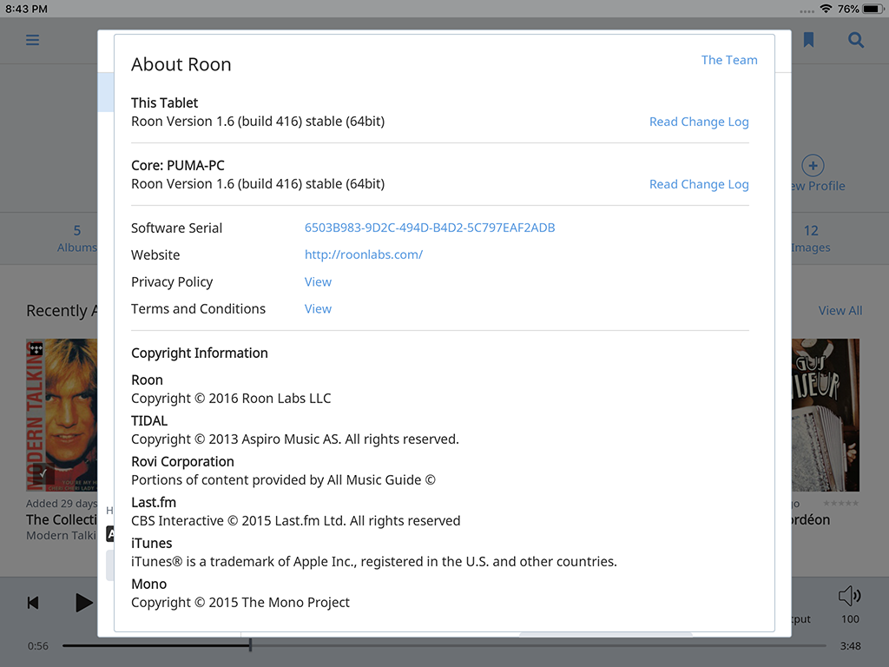Select 'Copyright © 2015 The Mono Project' text
The image size is (889, 667).
tap(240, 603)
